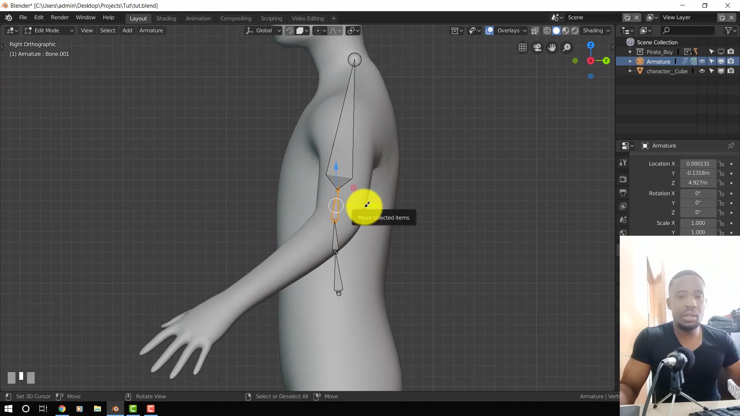Screen dimensions: 740x416
Task: Click the Scene name field
Action: coord(594,17)
